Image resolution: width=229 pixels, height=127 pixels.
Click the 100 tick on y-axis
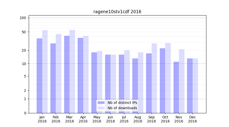point(23,18)
